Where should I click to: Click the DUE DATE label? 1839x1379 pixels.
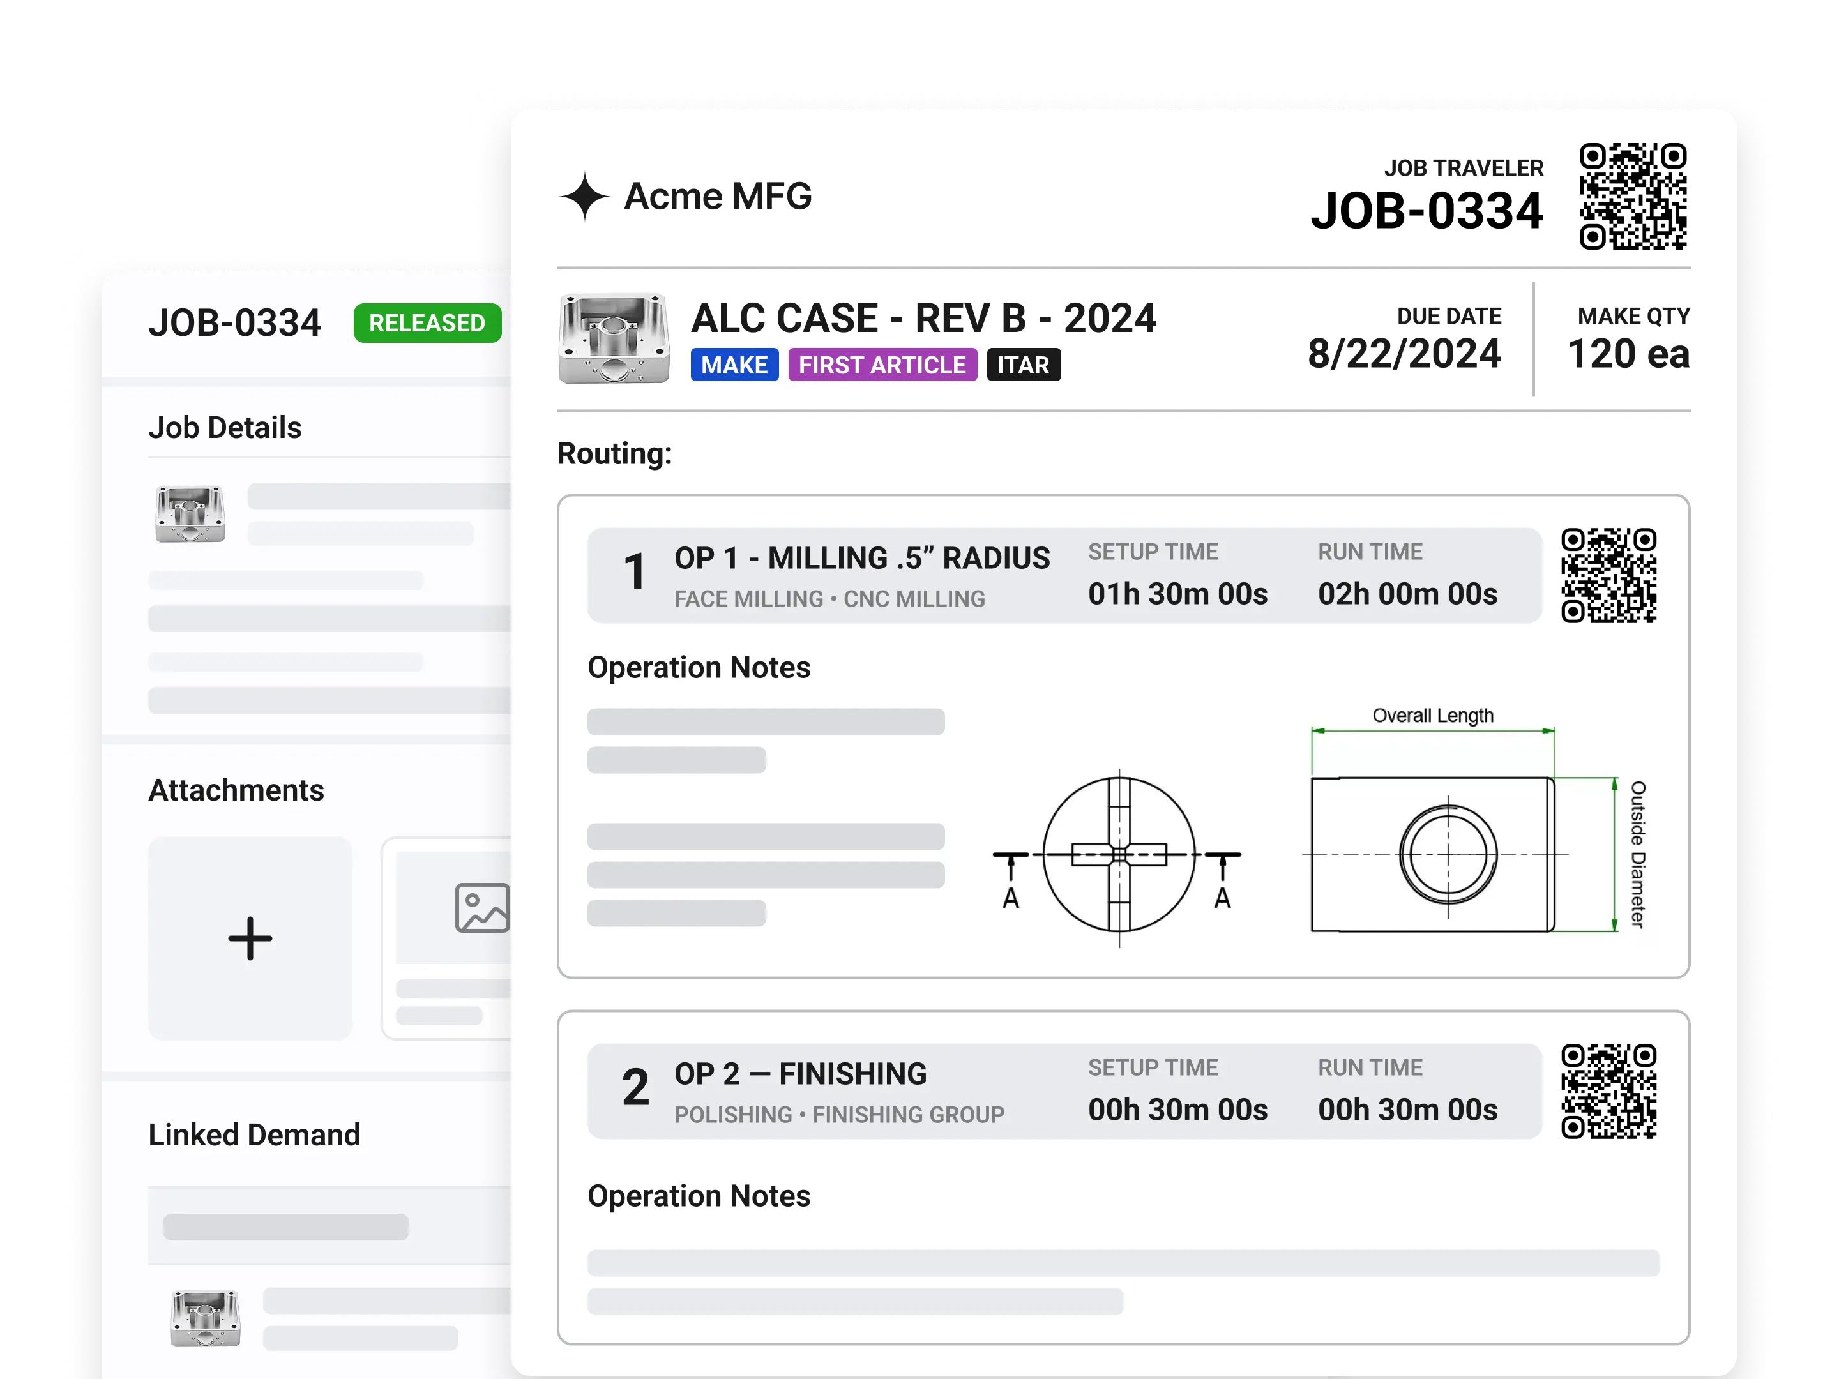pos(1449,316)
